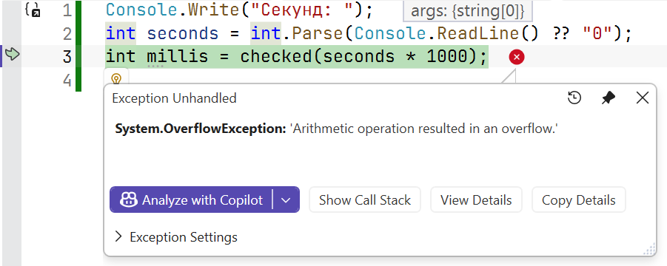Click the current statement arrow in the margin
Viewport: 667px width, 266px height.
[13, 54]
